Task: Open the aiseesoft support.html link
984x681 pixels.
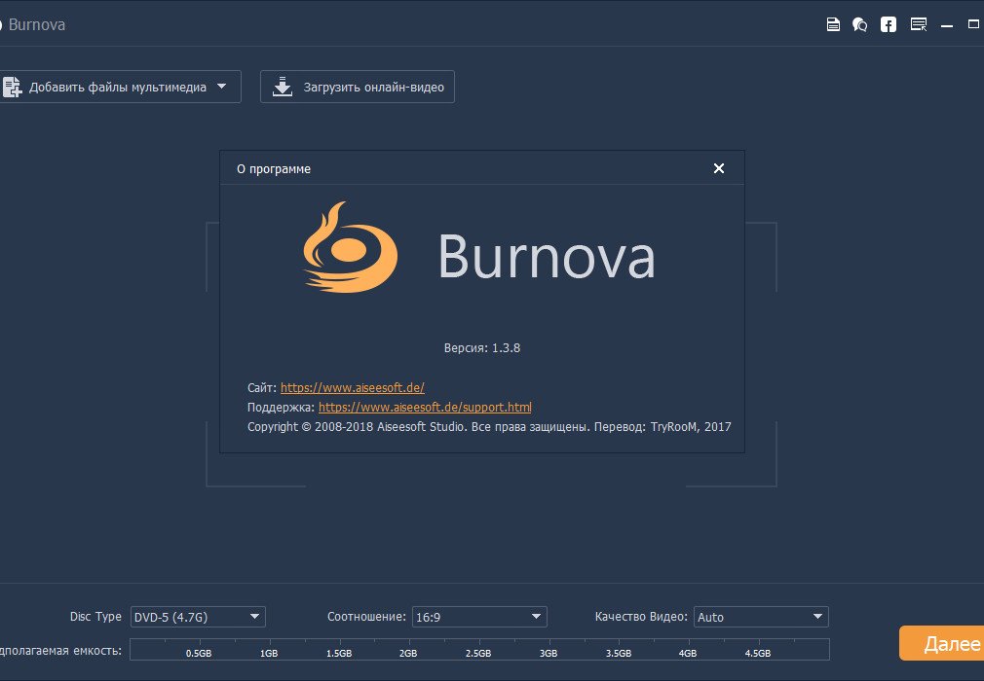Action: (x=425, y=407)
